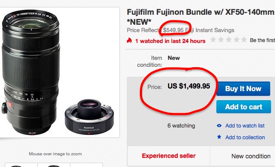Screen dimensions: 275x167
Task: Click the third rating star
Action: 229,40
